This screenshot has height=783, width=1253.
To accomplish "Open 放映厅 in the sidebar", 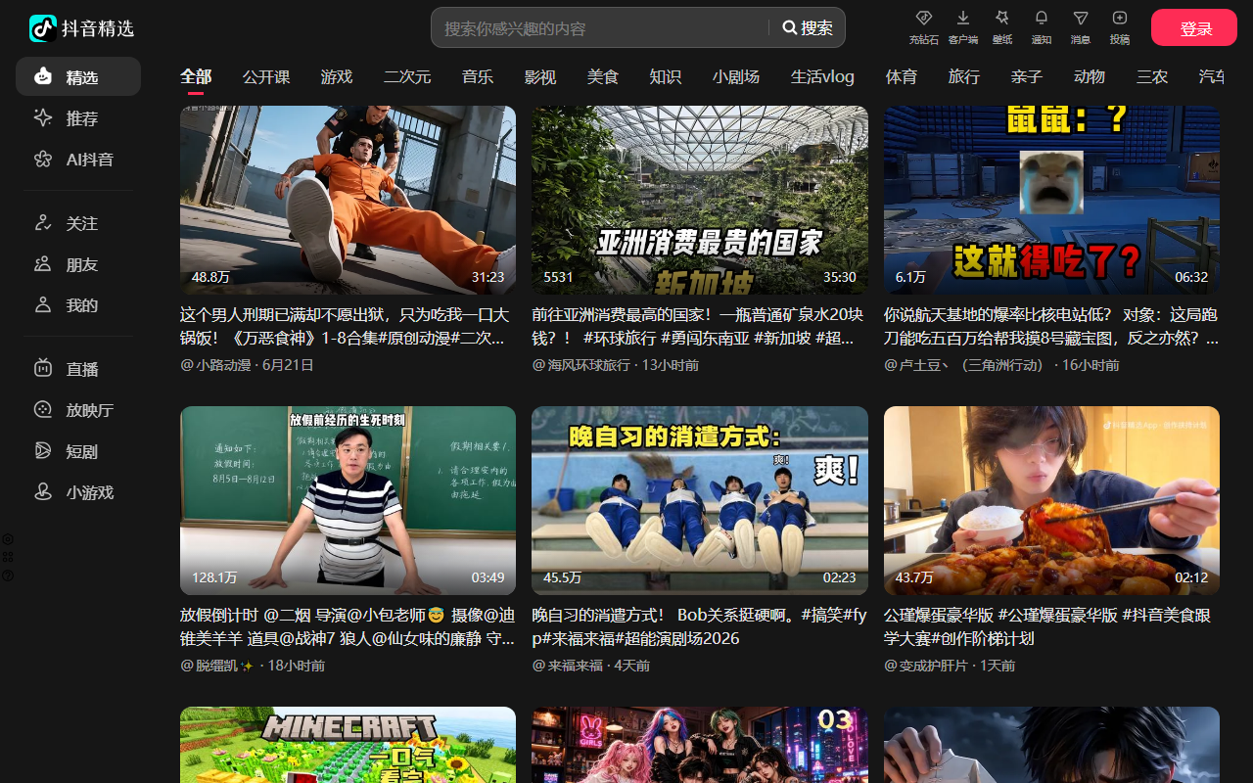I will tap(78, 410).
